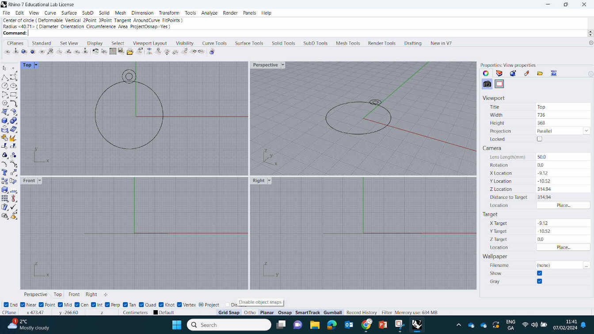This screenshot has width=594, height=334.
Task: Click the Lens Length value field
Action: pos(563,157)
